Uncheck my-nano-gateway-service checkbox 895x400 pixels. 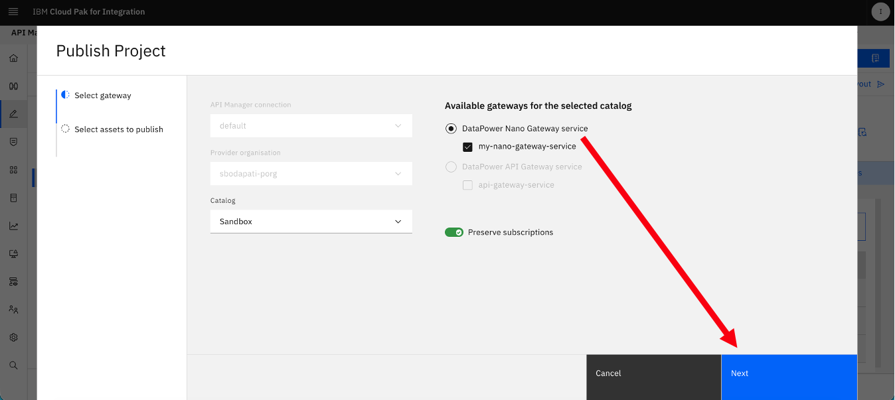pyautogui.click(x=467, y=147)
